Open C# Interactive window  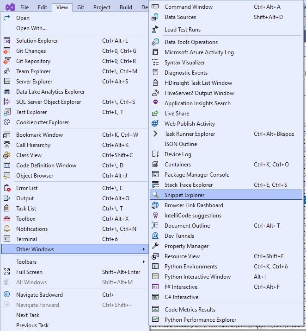click(226, 297)
